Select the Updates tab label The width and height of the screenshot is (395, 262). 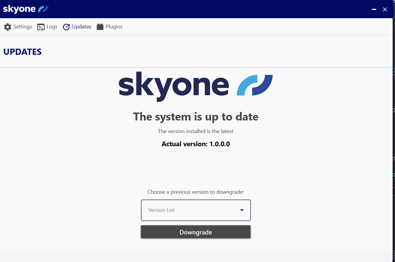81,27
